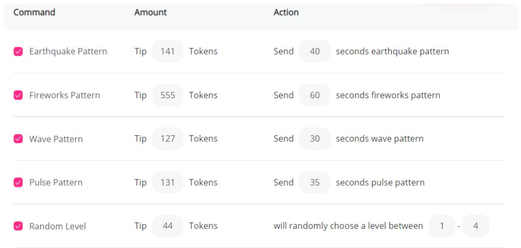Click the Earthquake Pattern command label

68,51
